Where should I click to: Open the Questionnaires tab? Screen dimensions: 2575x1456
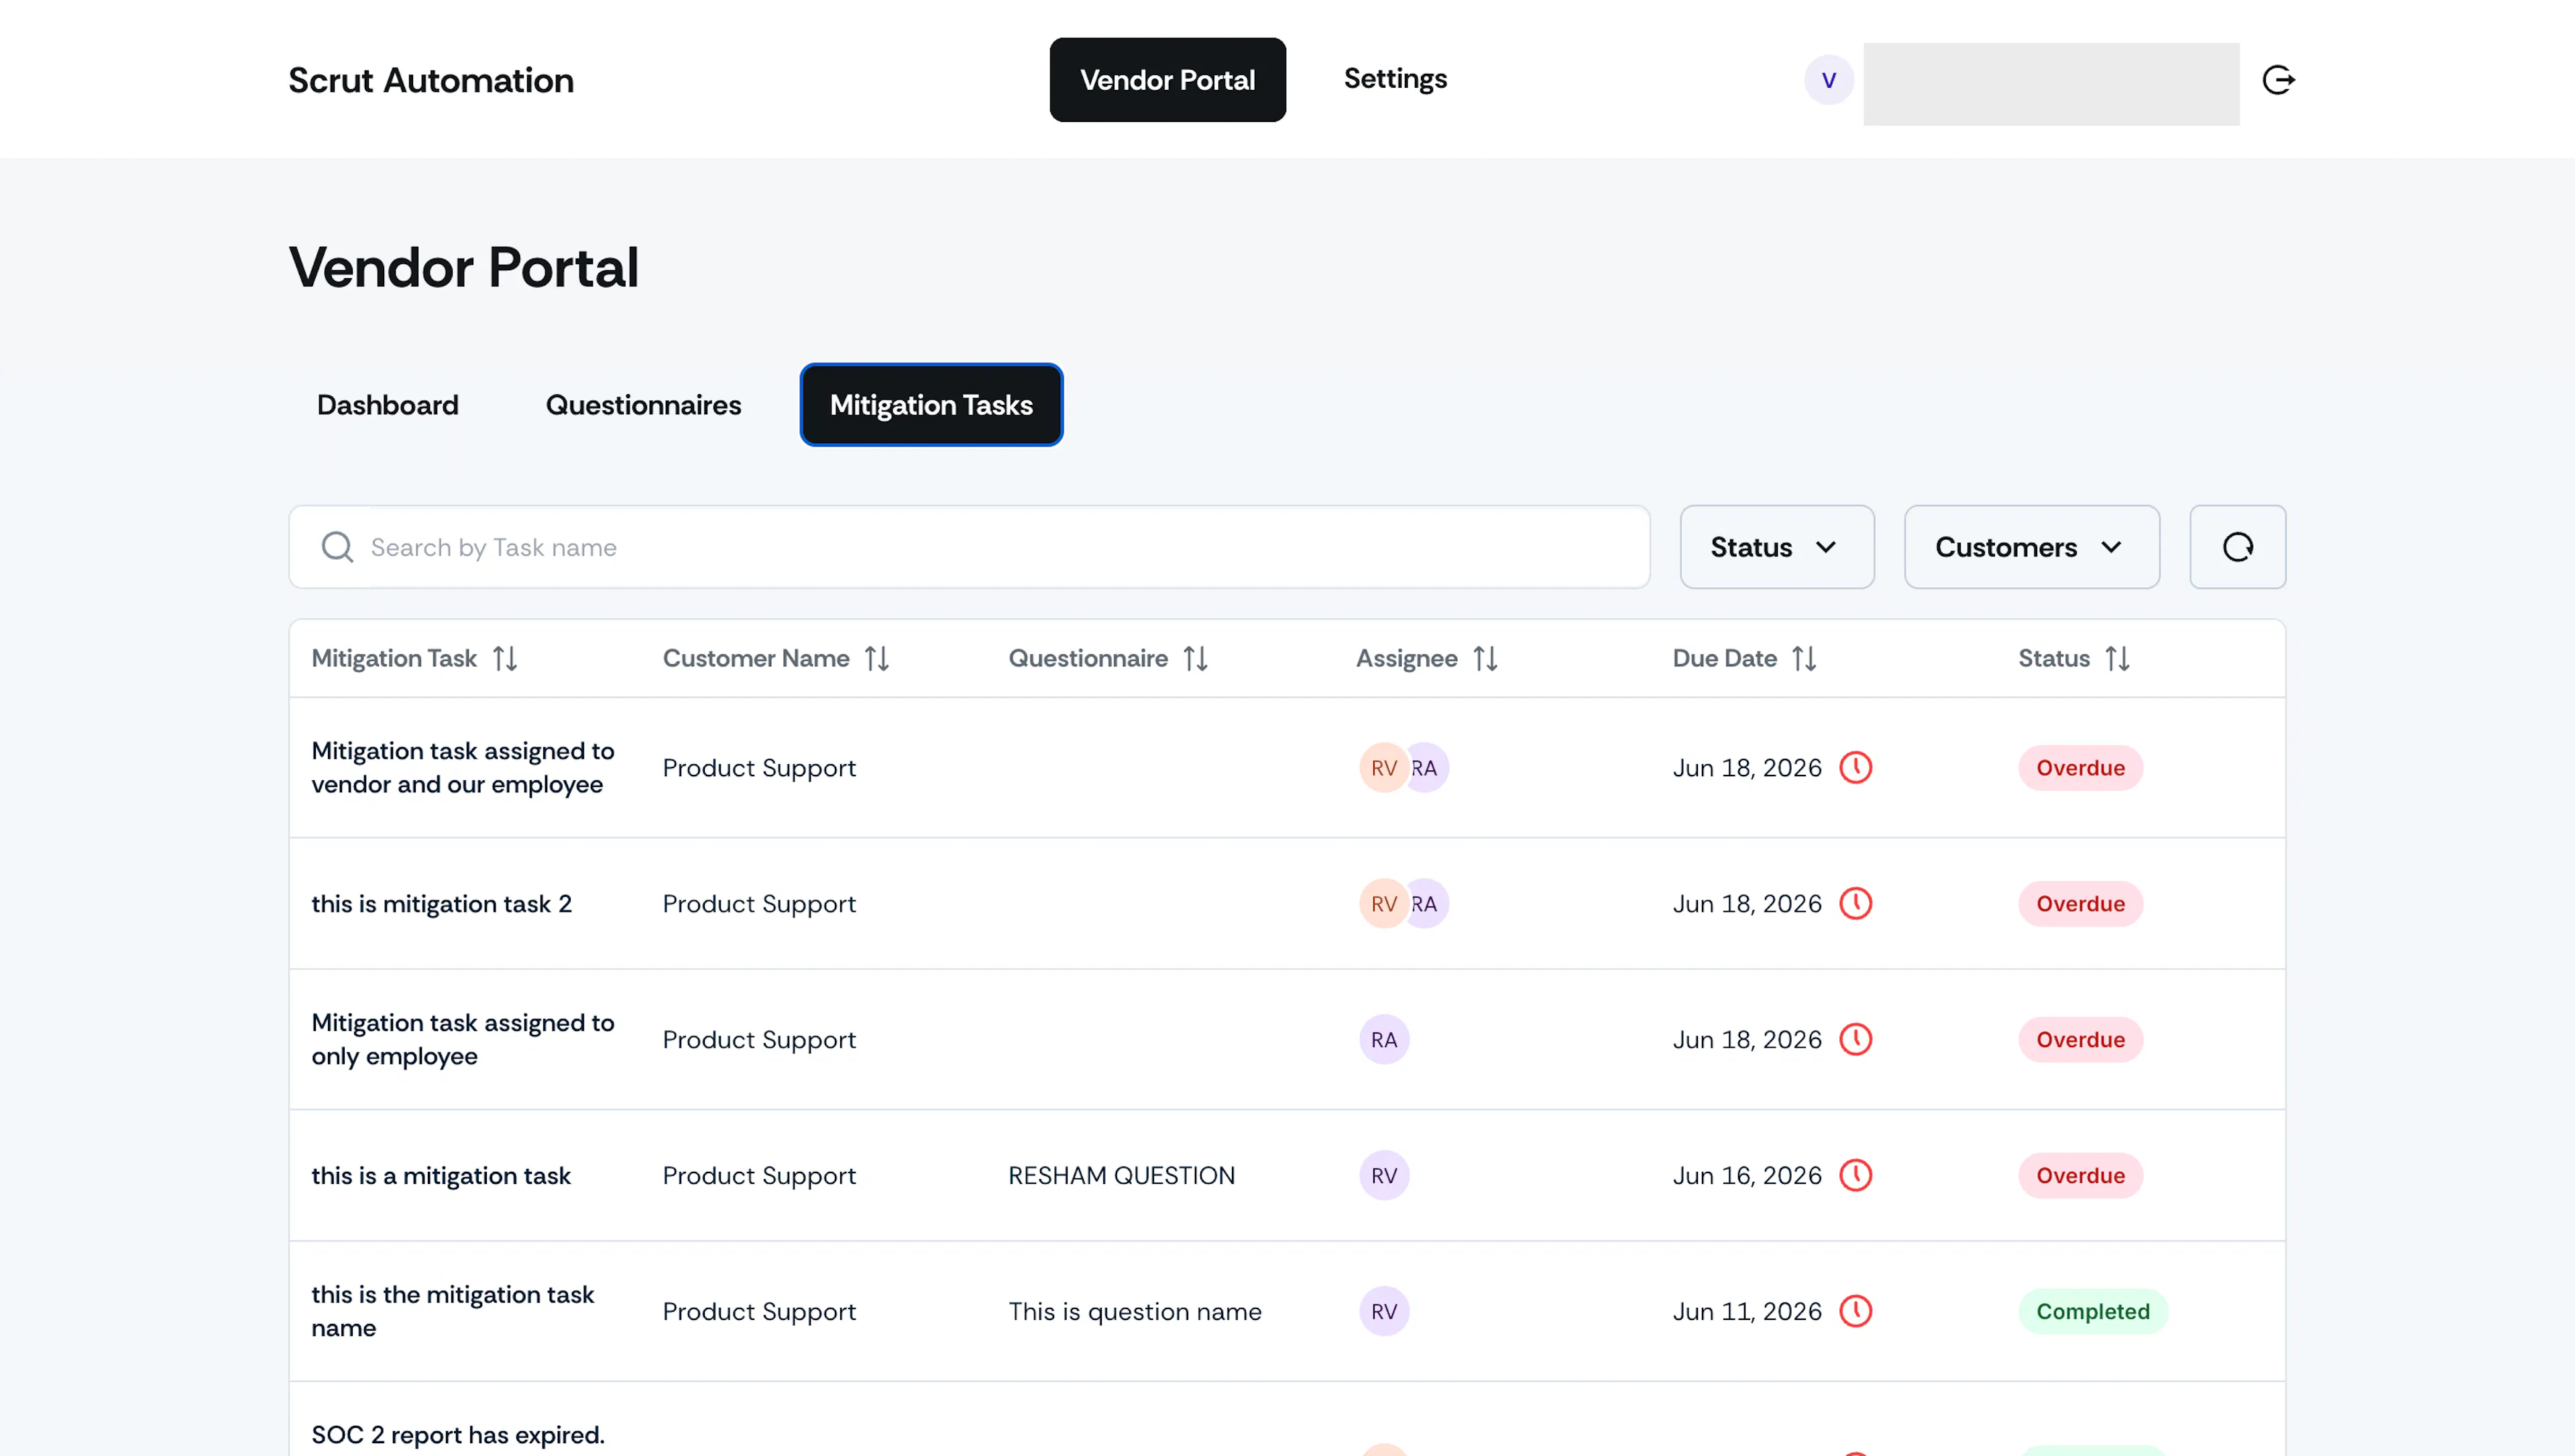pyautogui.click(x=643, y=405)
